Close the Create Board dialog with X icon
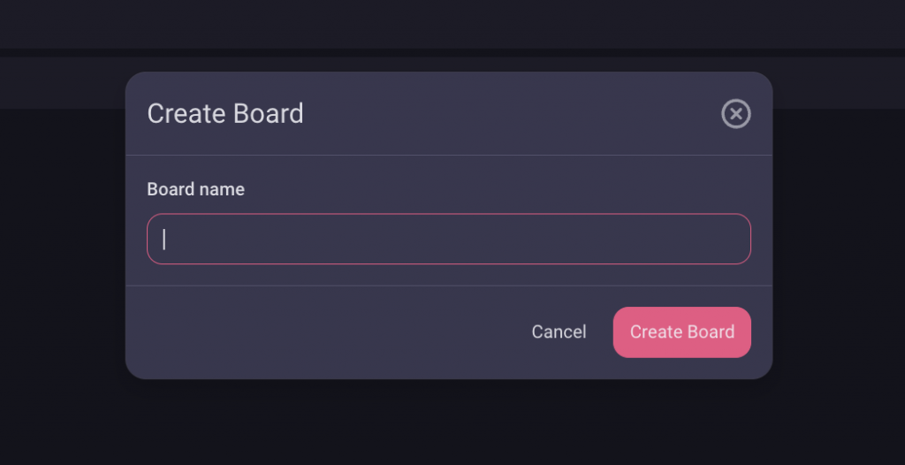This screenshot has height=465, width=905. click(735, 114)
